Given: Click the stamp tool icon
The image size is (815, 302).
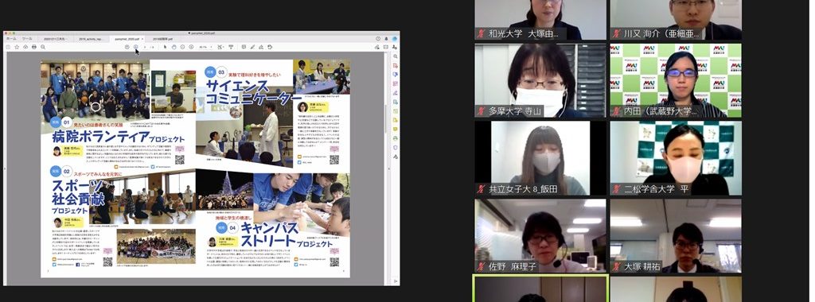Looking at the screenshot, I should tap(270, 47).
